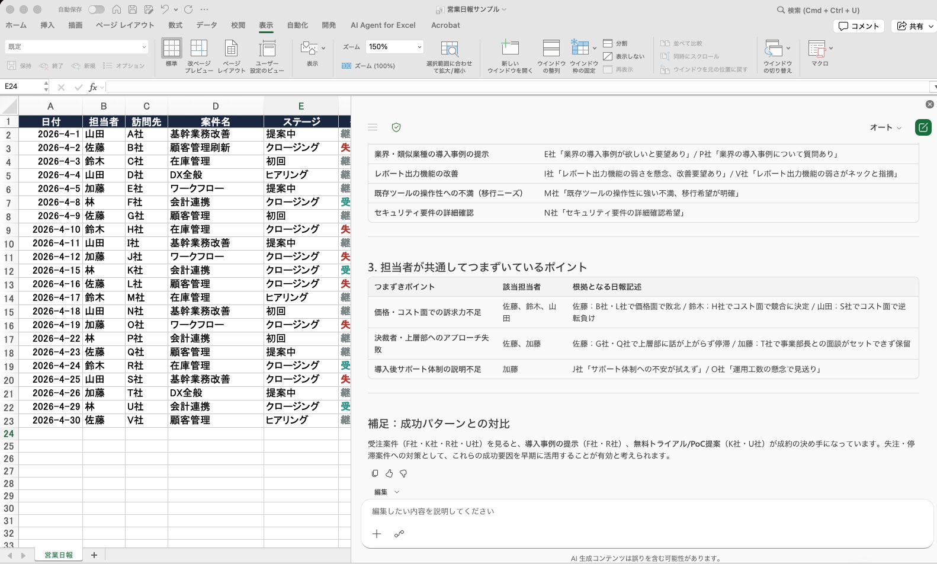The height and width of the screenshot is (564, 937).
Task: Switch to the 数式 tab
Action: click(175, 25)
